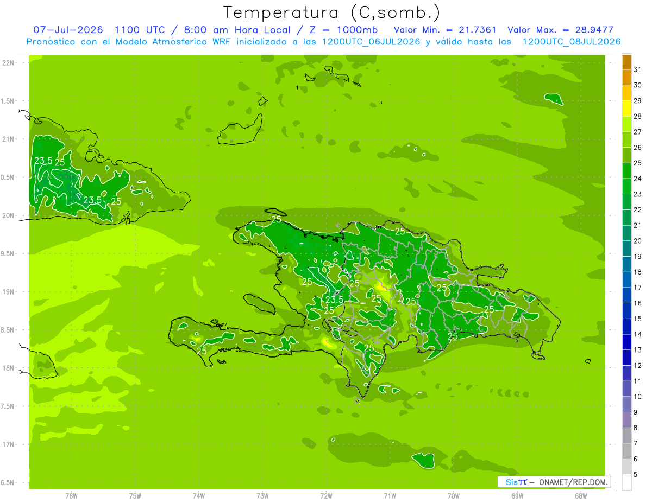Select the '1200UTC_08JUL2026' valid-until time
The height and width of the screenshot is (503, 652).
[572, 42]
